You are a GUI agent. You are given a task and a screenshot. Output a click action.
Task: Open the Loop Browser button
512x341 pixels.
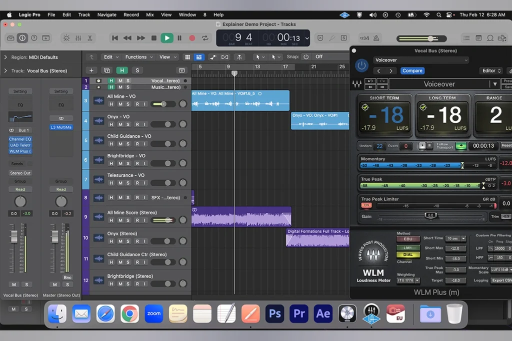point(490,38)
